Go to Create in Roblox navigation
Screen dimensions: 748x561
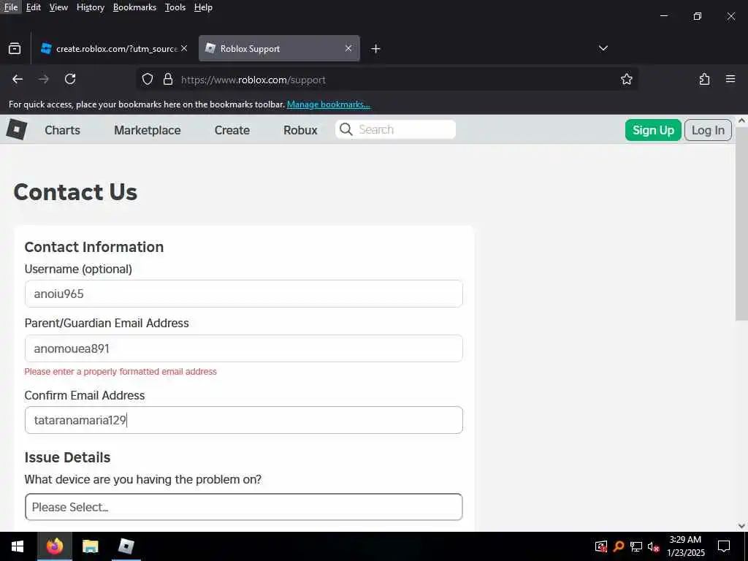point(232,130)
